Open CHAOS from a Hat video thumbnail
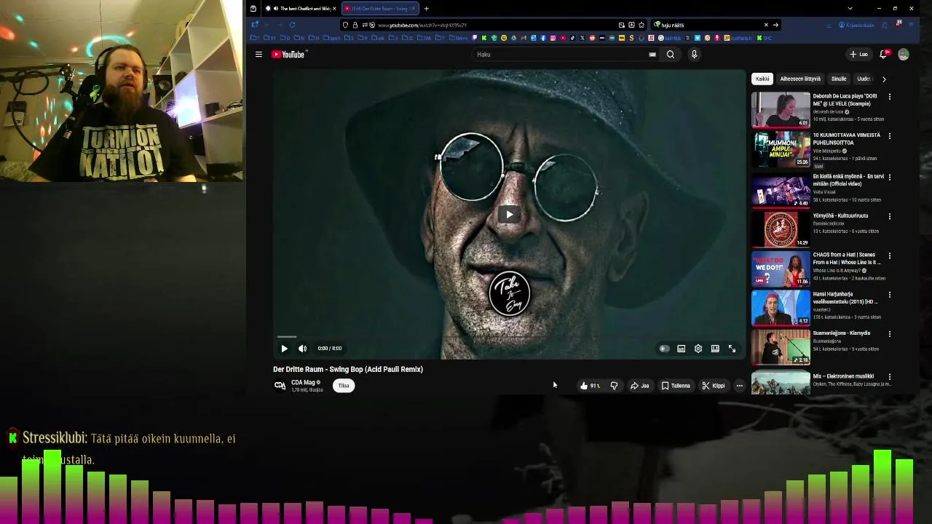 click(781, 268)
